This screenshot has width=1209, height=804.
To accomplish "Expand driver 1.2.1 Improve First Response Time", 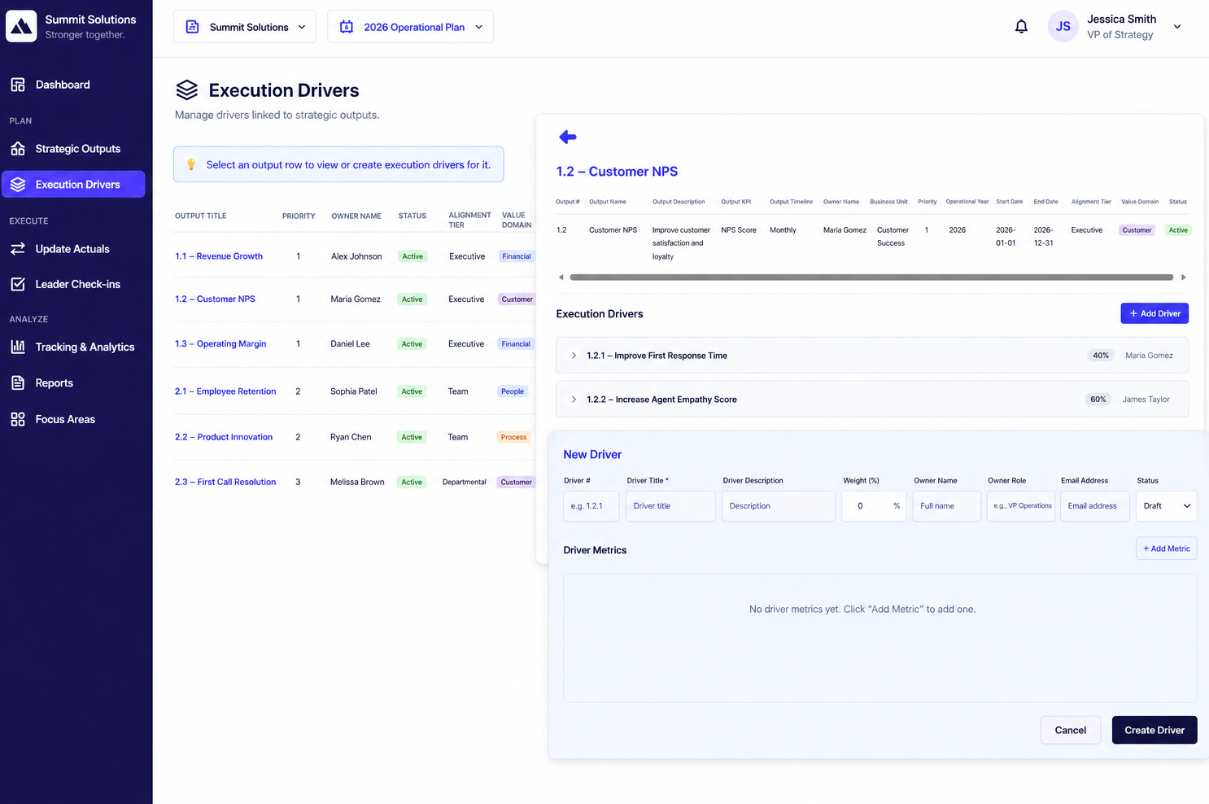I will 574,356.
